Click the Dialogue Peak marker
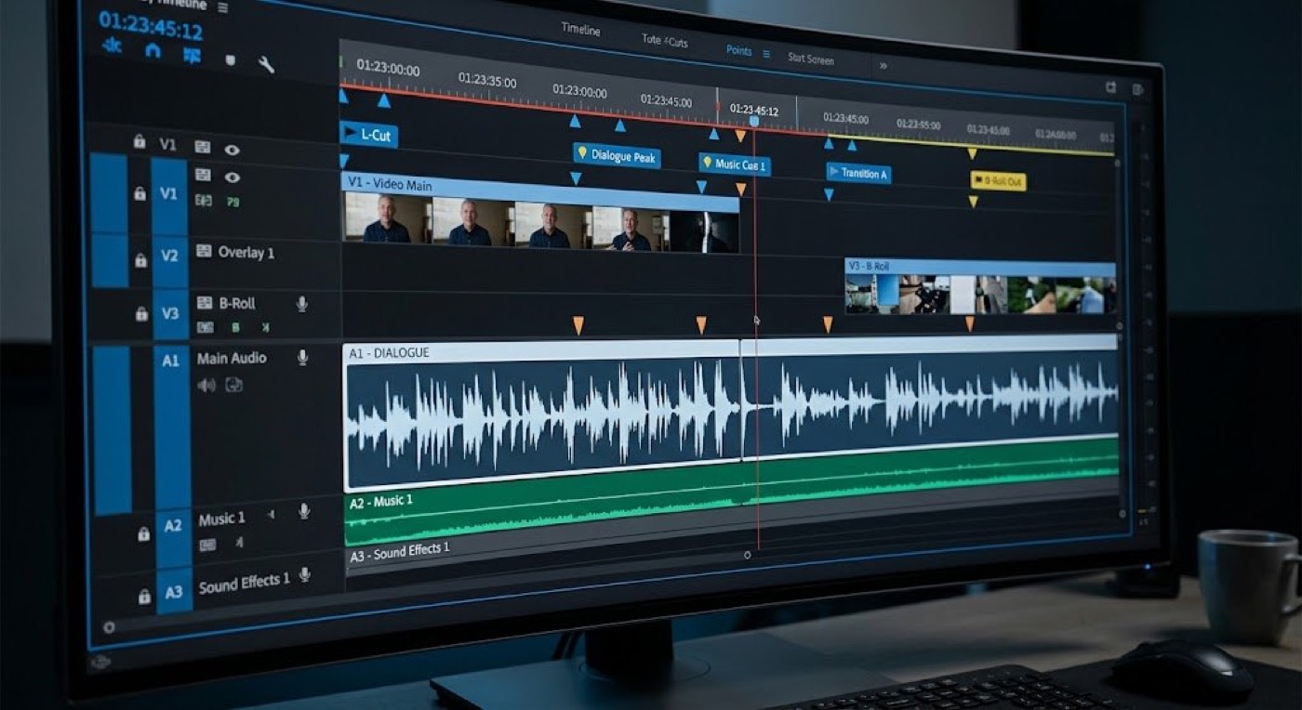Screen dimensions: 1302x710 (x=617, y=156)
